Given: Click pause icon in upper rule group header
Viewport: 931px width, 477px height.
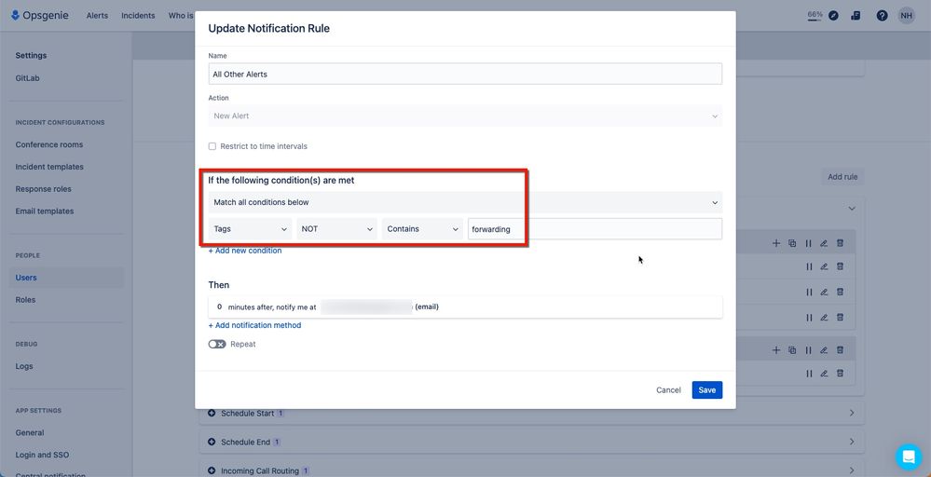Looking at the screenshot, I should coord(808,243).
